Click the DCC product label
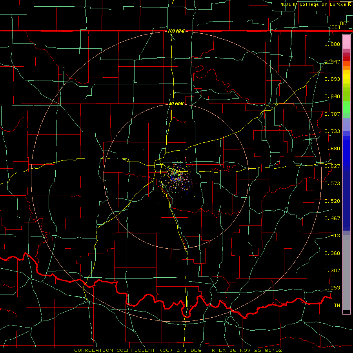 [344, 24]
